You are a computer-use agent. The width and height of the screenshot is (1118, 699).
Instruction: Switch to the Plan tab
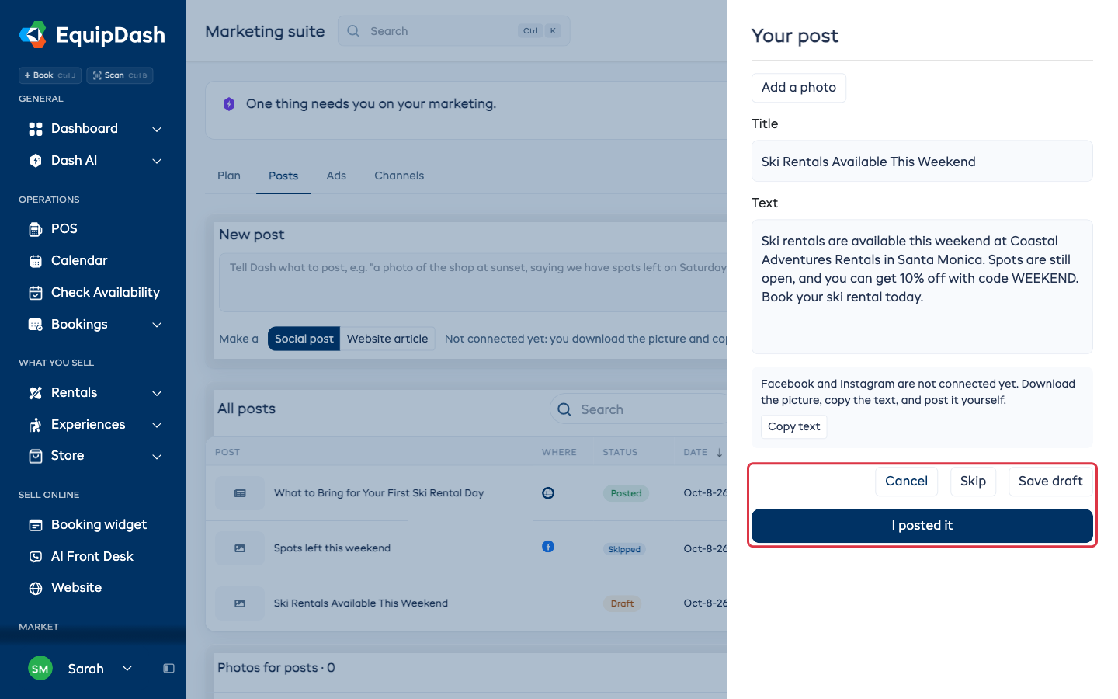pyautogui.click(x=229, y=176)
